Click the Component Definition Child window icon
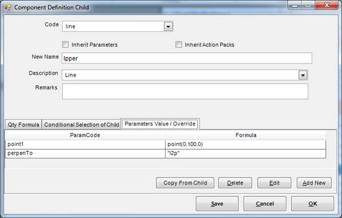342x218 pixels. tap(7, 7)
